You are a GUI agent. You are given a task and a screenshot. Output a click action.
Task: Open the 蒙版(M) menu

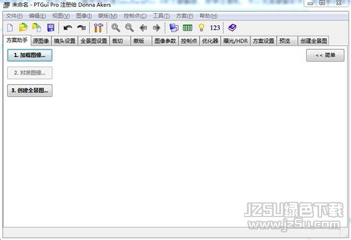click(x=108, y=16)
